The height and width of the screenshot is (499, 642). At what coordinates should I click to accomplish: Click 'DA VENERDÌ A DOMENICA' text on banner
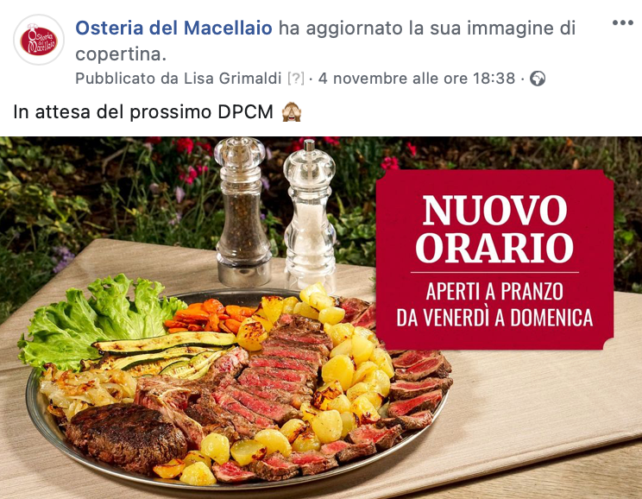[494, 318]
